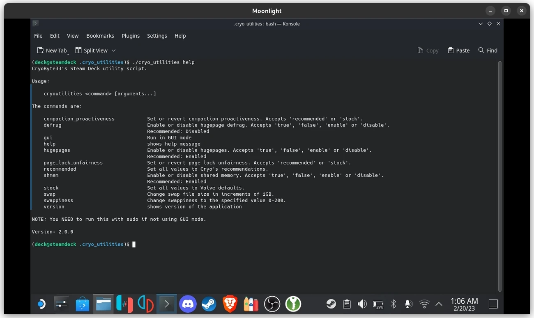Open the Bookmarks menu
Screen dimensions: 534x318
[x=100, y=36]
